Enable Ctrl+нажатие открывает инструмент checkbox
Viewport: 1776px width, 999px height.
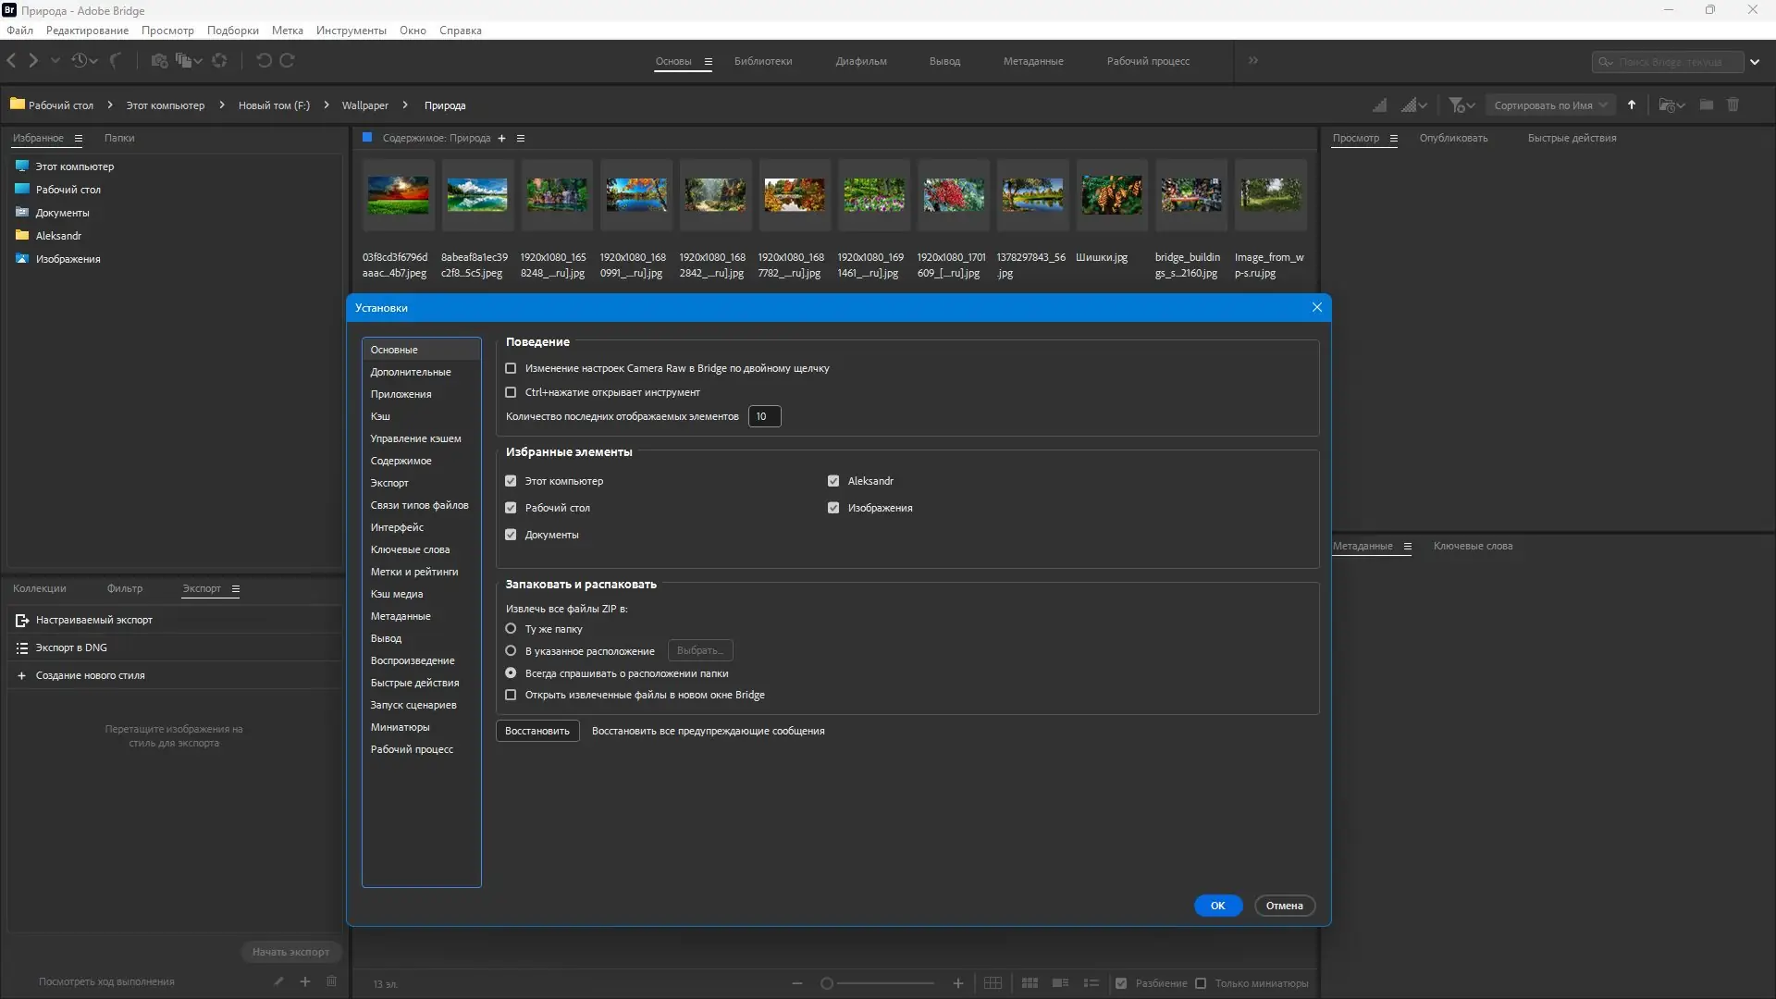pos(511,392)
